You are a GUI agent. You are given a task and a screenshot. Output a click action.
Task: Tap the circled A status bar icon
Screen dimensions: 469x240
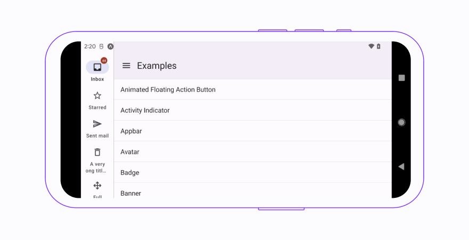[110, 46]
